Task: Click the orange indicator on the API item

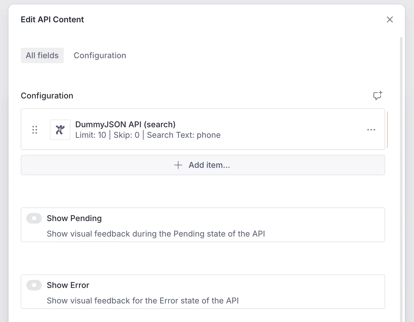Action: coord(387,129)
